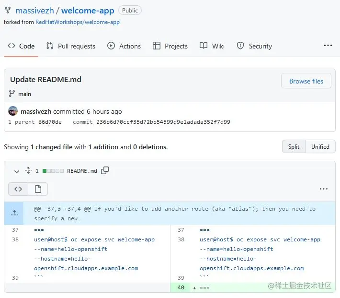Click the README.md file name
Image resolution: width=340 pixels, height=298 pixels.
pyautogui.click(x=82, y=171)
